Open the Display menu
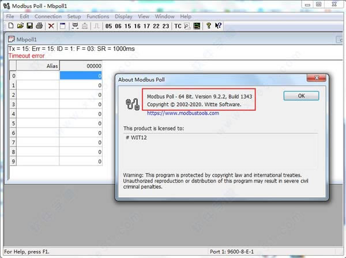Screen dimensions: 346x258 123,16
